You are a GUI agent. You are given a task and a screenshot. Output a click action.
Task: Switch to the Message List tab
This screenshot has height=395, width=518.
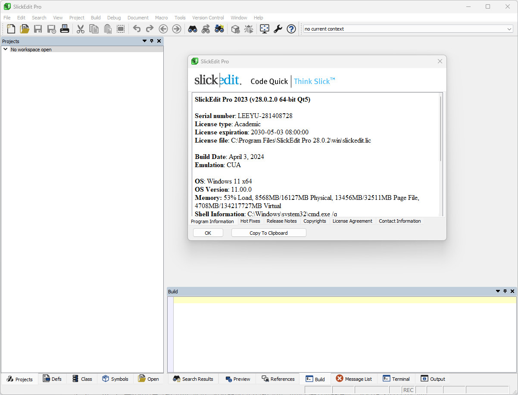[x=354, y=379]
